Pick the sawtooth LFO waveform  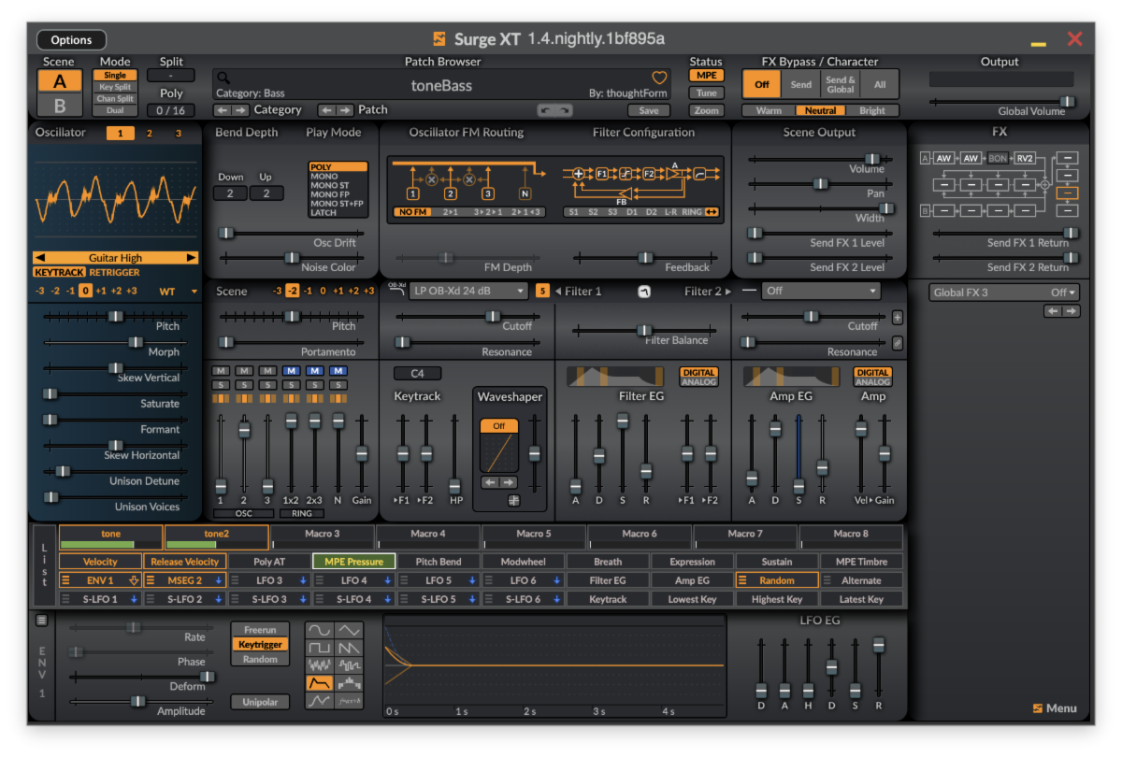tap(350, 648)
